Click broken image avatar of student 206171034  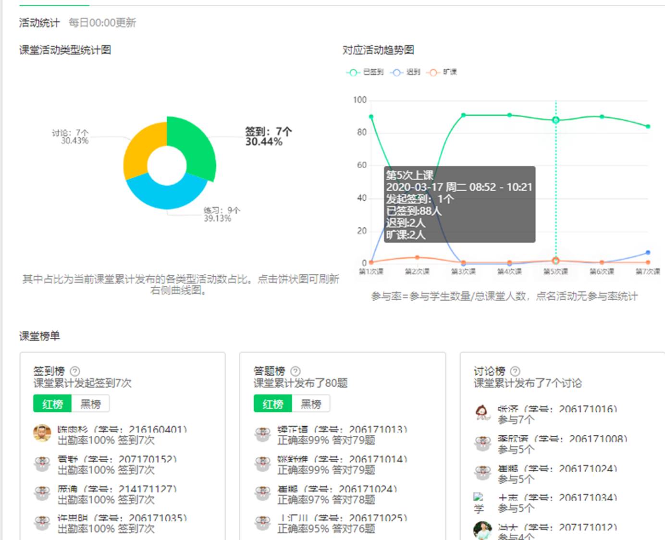pyautogui.click(x=479, y=503)
